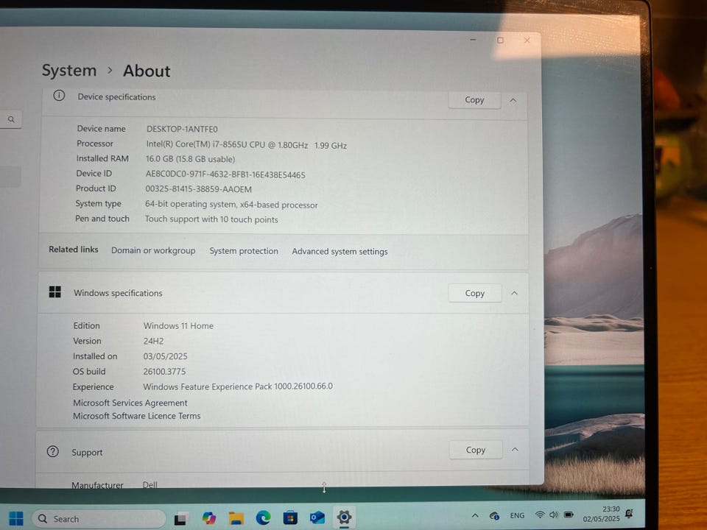The image size is (707, 530).
Task: Select the Settings gear taskbar icon
Action: pos(344,517)
